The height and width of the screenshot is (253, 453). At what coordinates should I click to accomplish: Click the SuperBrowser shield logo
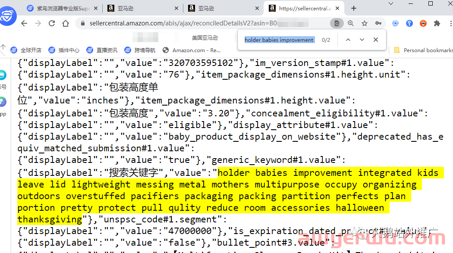[x=7, y=16]
